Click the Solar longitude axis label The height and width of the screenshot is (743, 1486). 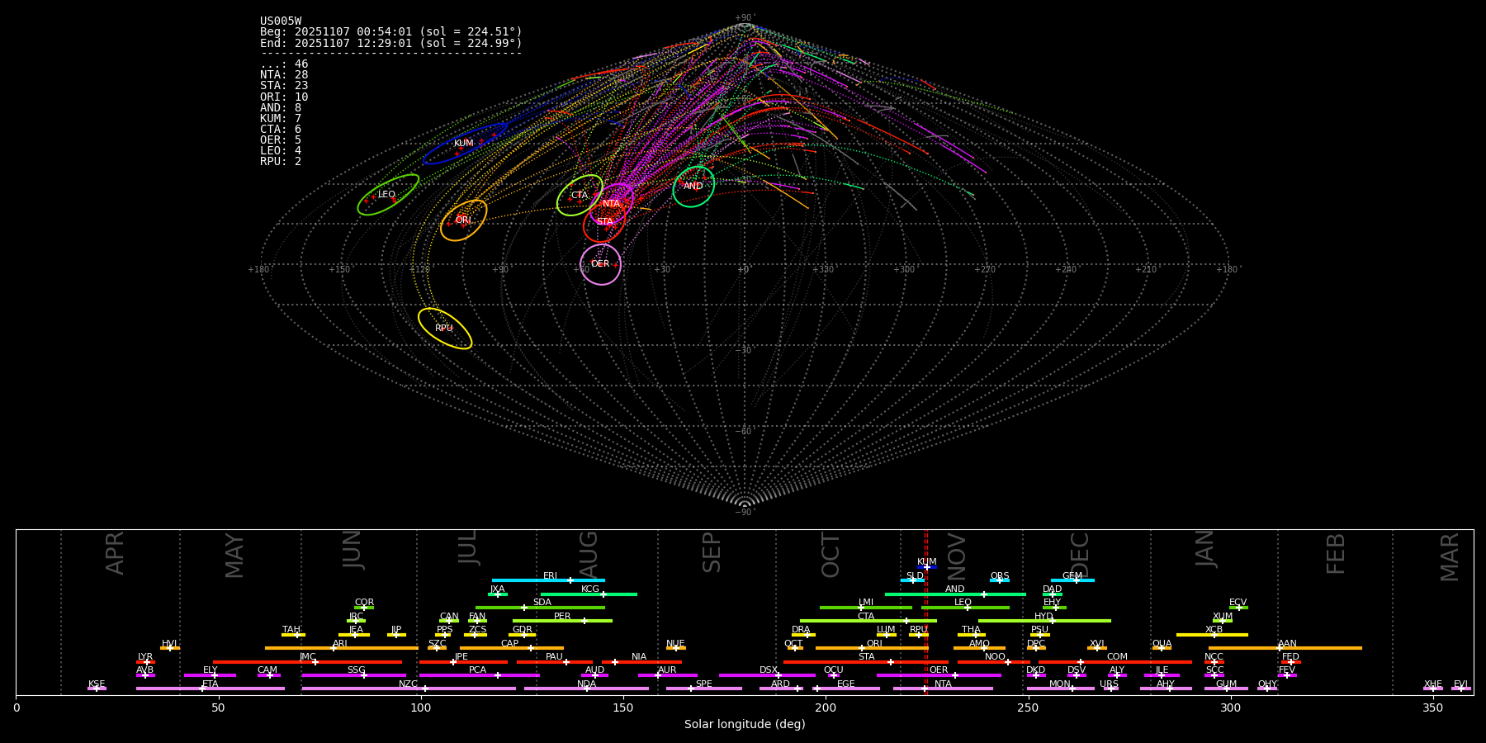click(x=744, y=724)
